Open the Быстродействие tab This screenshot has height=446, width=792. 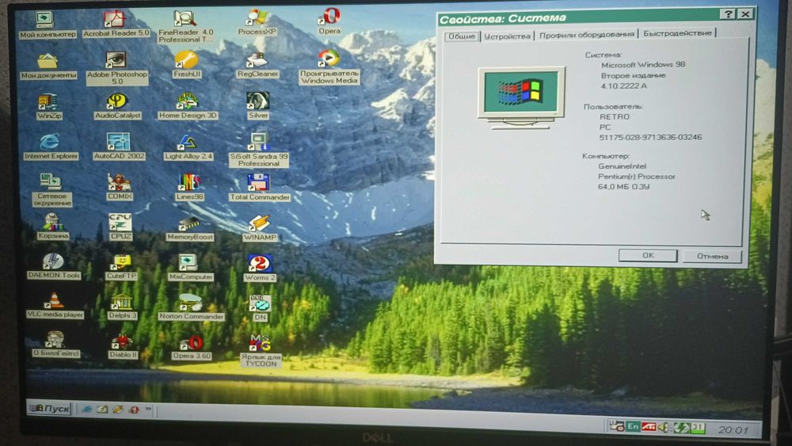677,33
